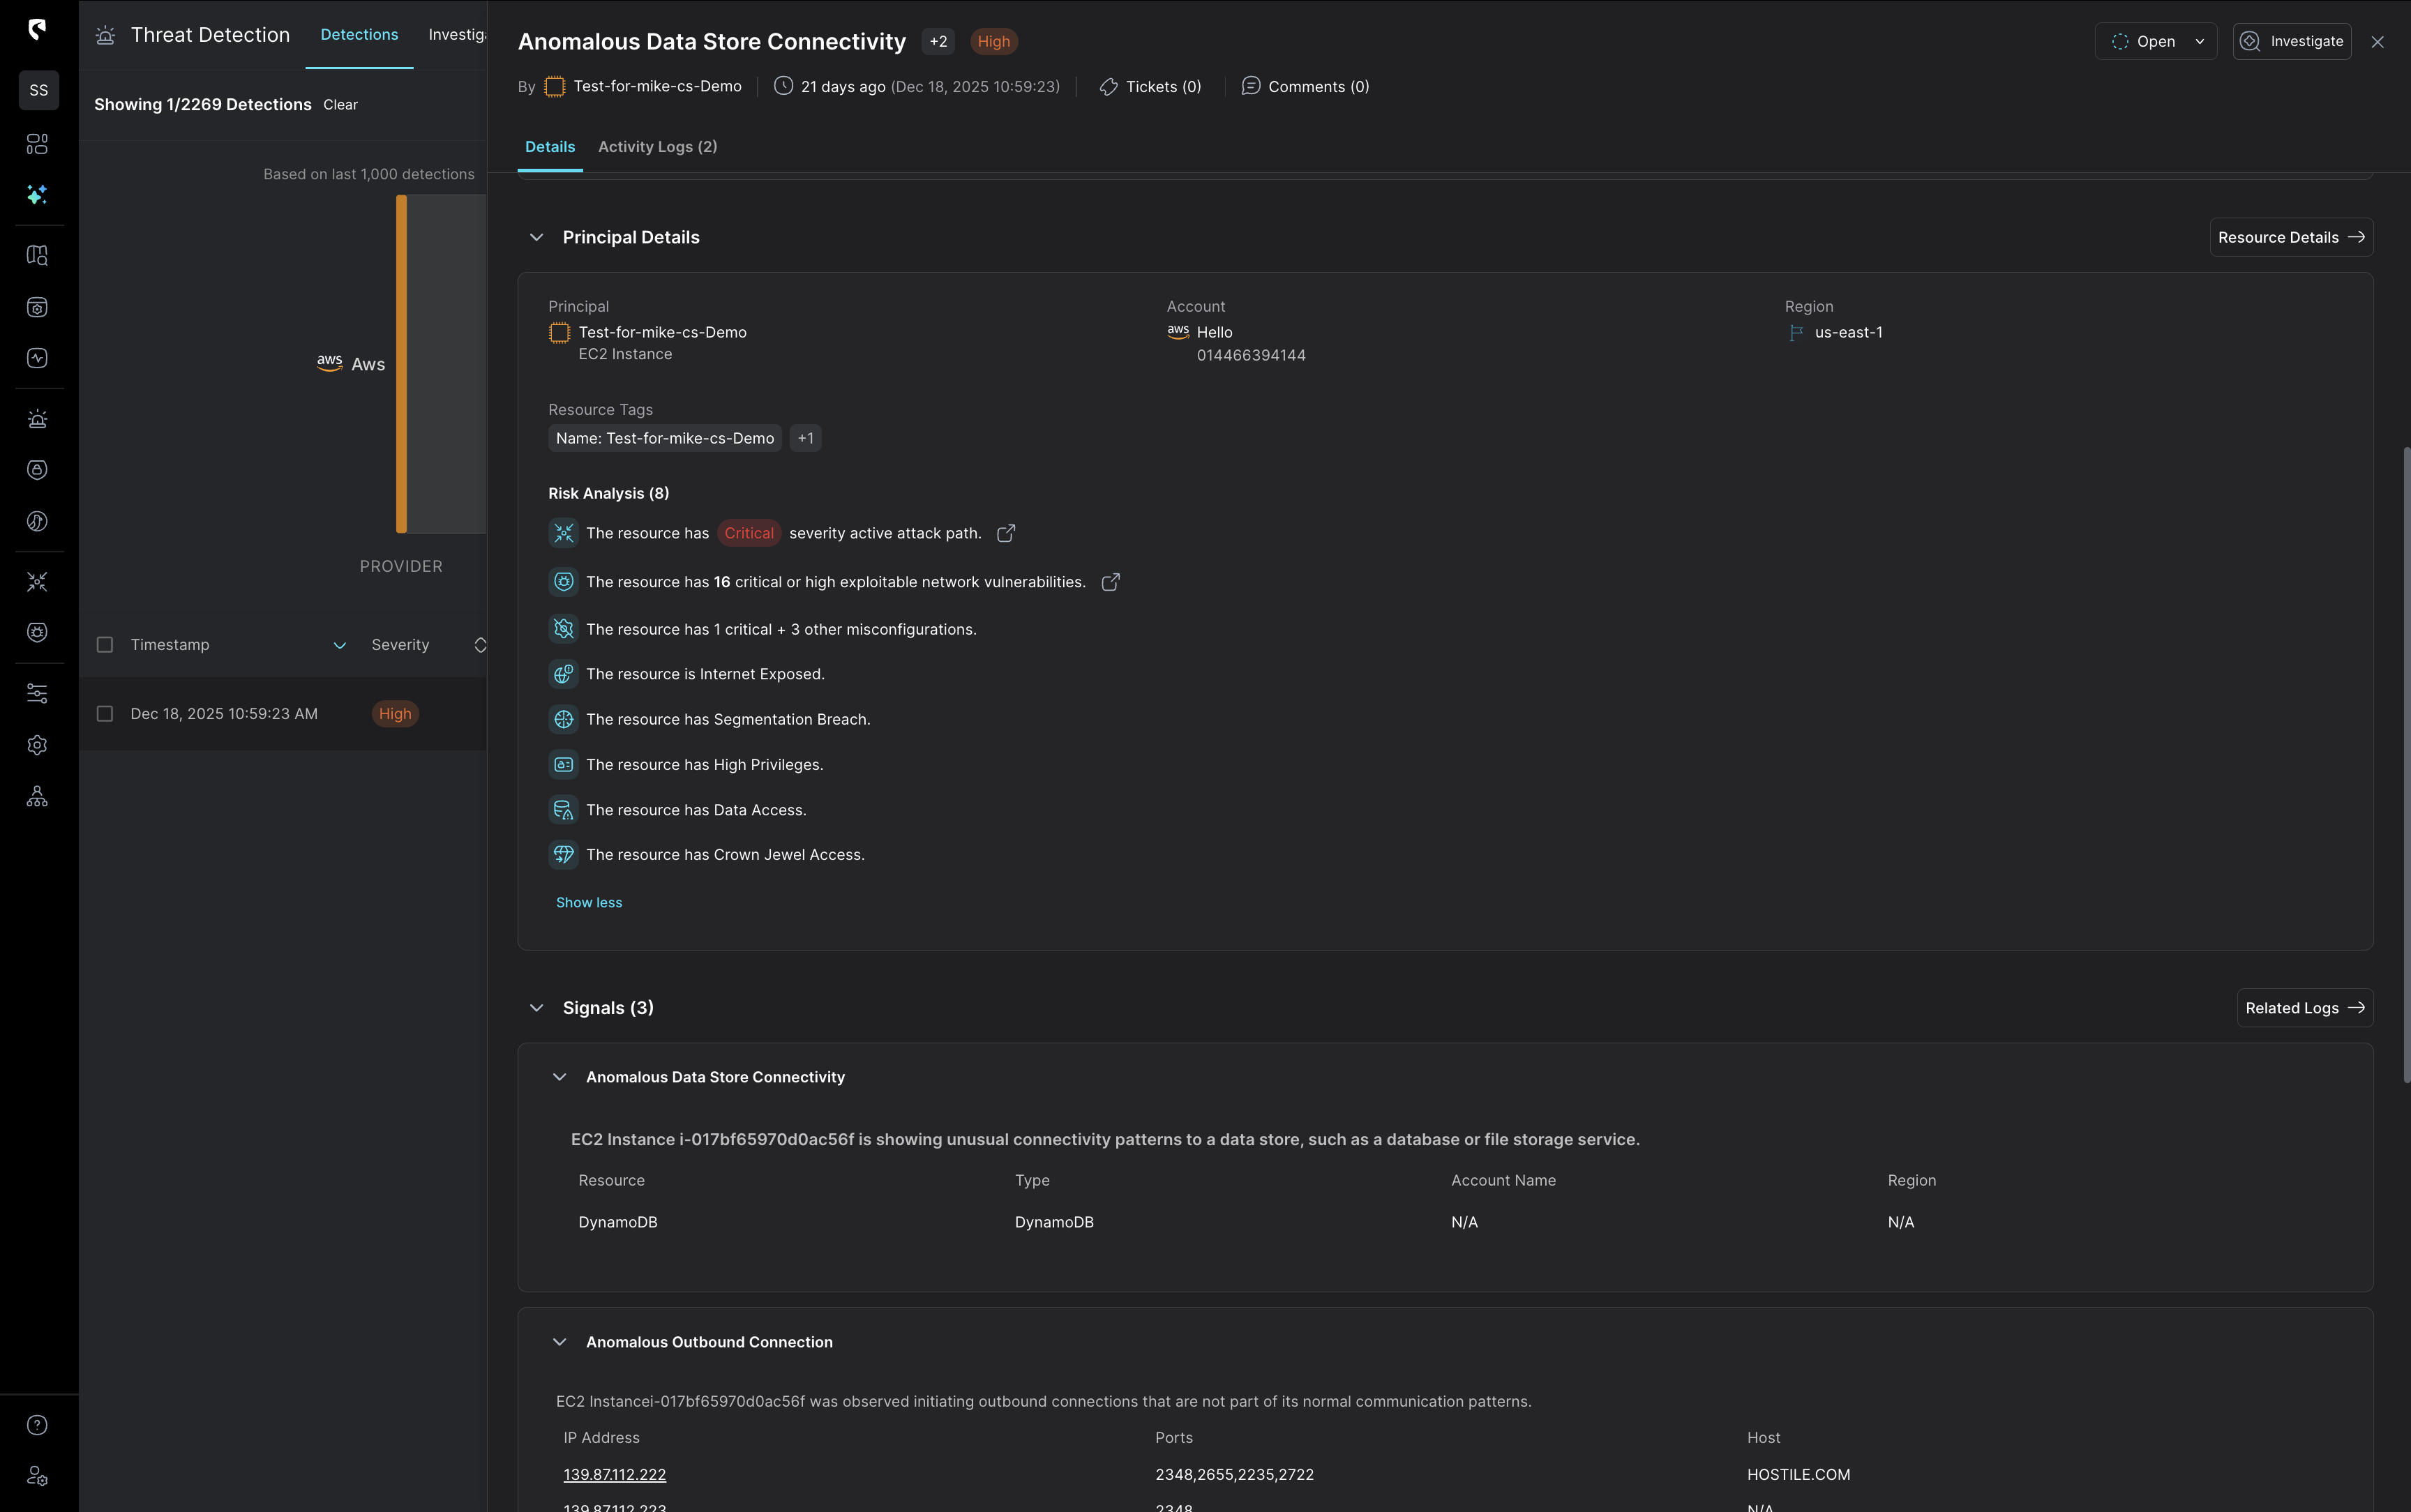Image resolution: width=2411 pixels, height=1512 pixels.
Task: Select the Detections tab
Action: click(359, 35)
